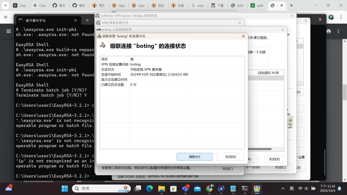Open the viewer's more options menu

click(x=338, y=31)
